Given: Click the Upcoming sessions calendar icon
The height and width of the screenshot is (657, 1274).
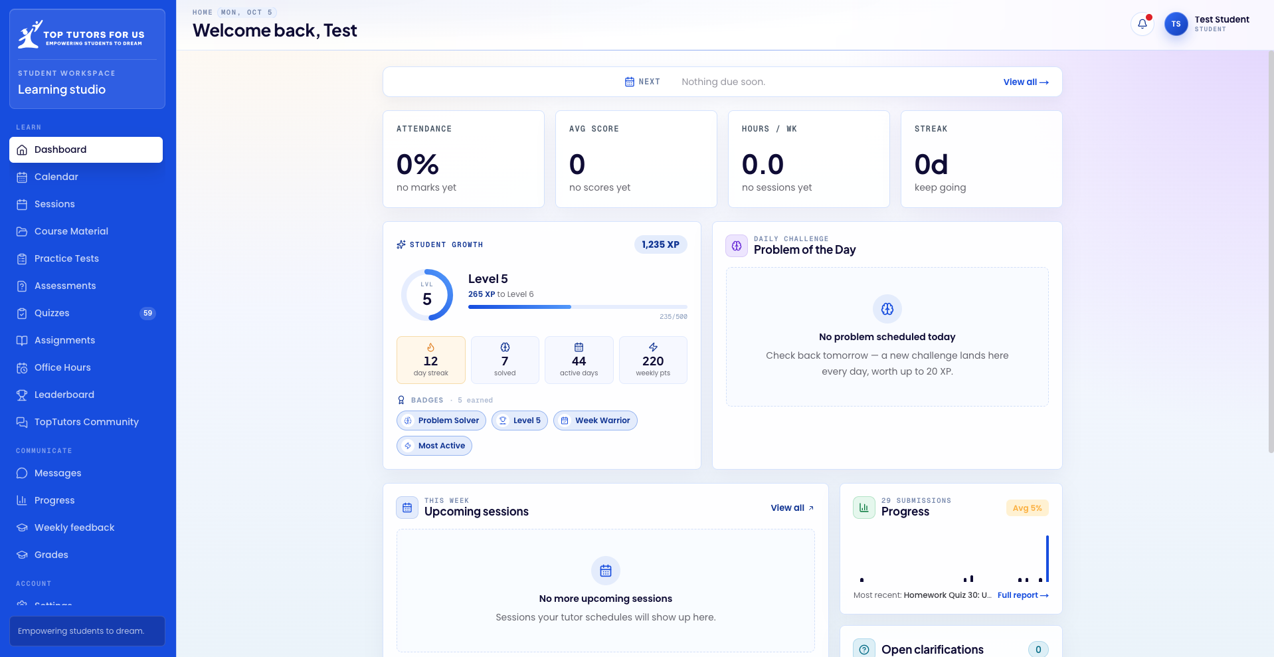Looking at the screenshot, I should point(407,508).
